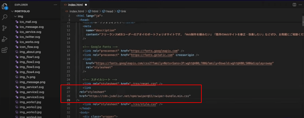The width and height of the screenshot is (304, 118).
Task: Click the unsaved dot on index.html tab
Action: pos(86,5)
